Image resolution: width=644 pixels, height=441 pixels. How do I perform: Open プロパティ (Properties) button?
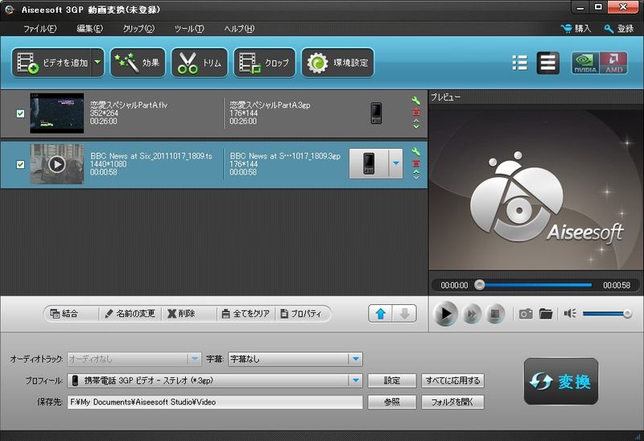[301, 314]
